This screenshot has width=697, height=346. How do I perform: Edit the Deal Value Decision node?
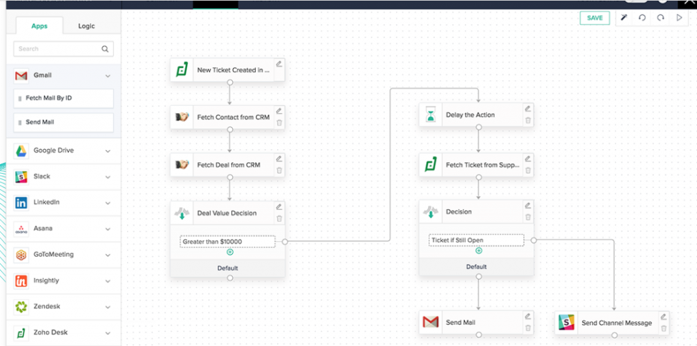click(279, 207)
